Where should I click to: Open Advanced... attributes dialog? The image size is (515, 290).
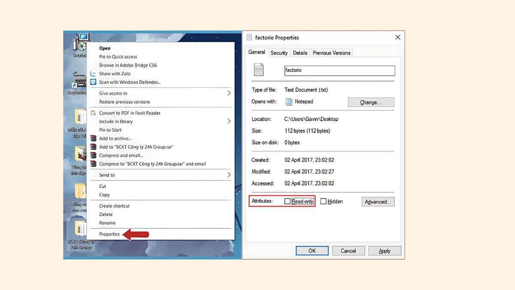pyautogui.click(x=378, y=202)
